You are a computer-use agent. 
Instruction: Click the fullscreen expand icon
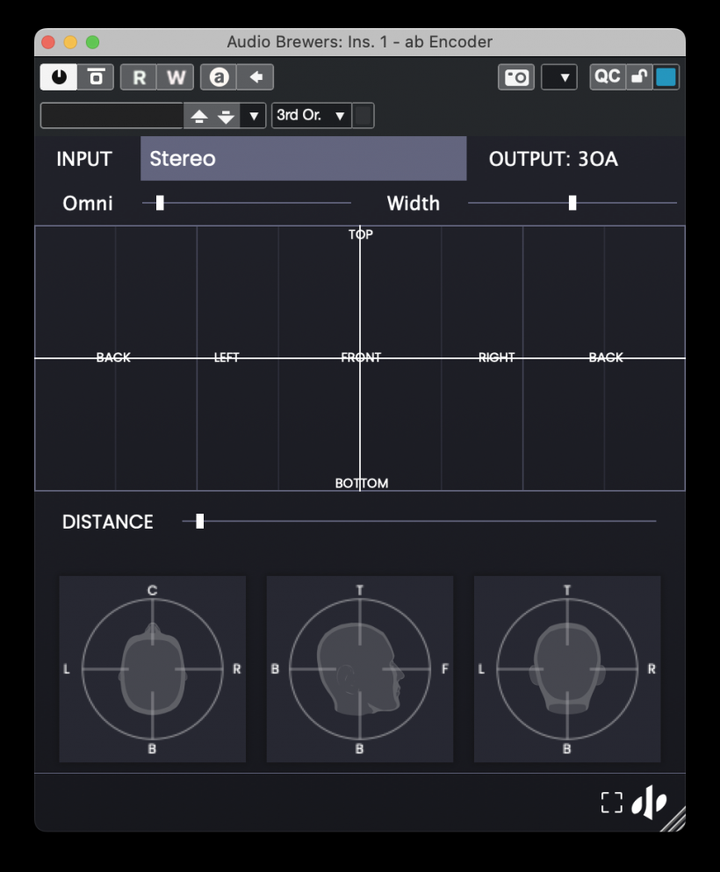pyautogui.click(x=611, y=802)
